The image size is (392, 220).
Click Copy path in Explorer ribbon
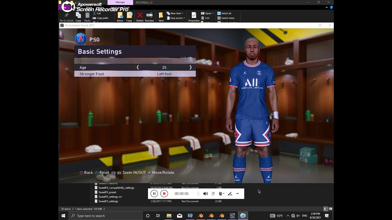click(x=100, y=18)
